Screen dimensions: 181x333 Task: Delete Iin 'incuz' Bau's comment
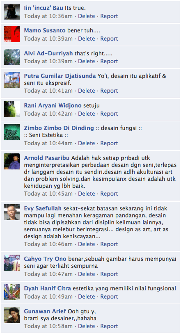point(87,16)
